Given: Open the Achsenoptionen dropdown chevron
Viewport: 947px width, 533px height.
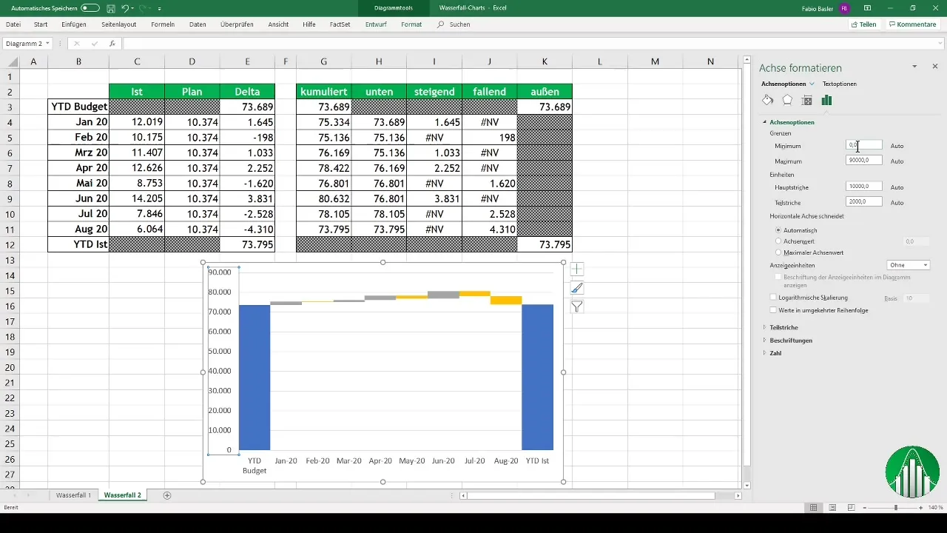Looking at the screenshot, I should tap(812, 84).
